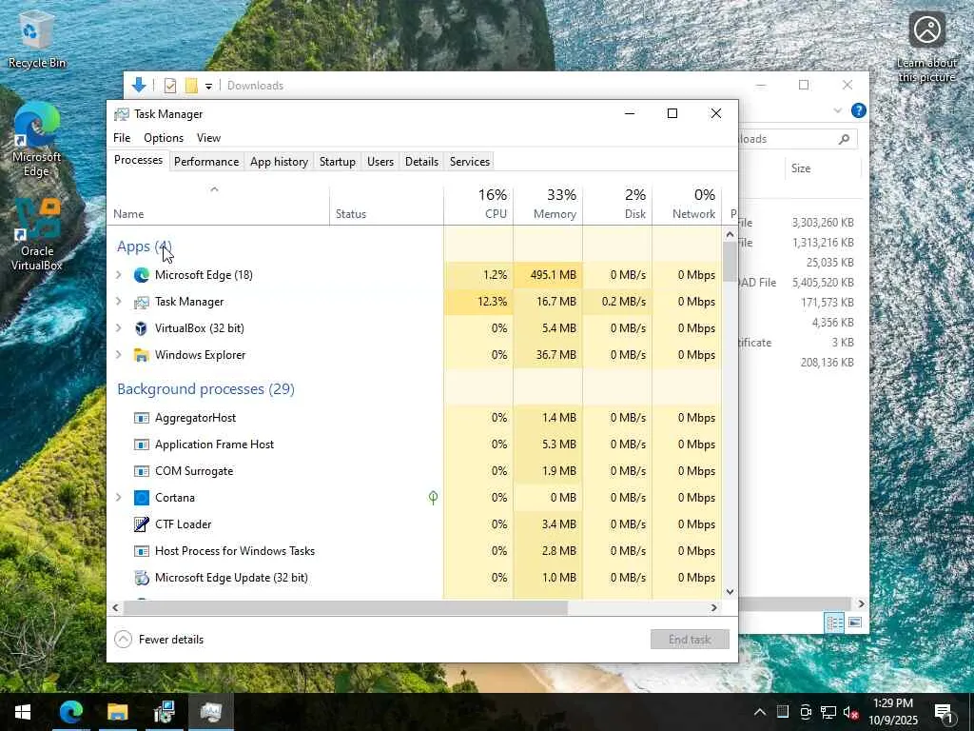Show hidden tray icons chevron
The width and height of the screenshot is (974, 731).
pos(760,712)
